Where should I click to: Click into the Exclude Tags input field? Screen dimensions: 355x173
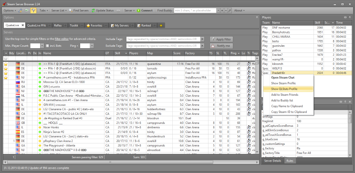pos(163,46)
